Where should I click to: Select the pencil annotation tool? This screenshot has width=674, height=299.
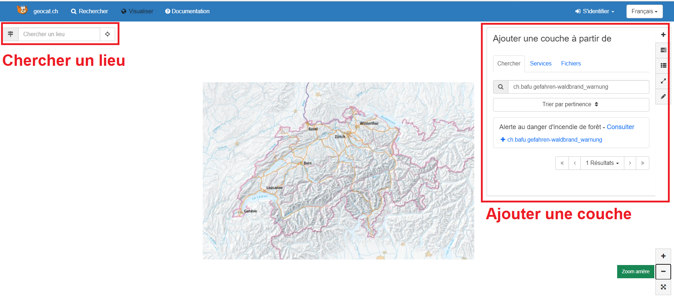point(663,97)
